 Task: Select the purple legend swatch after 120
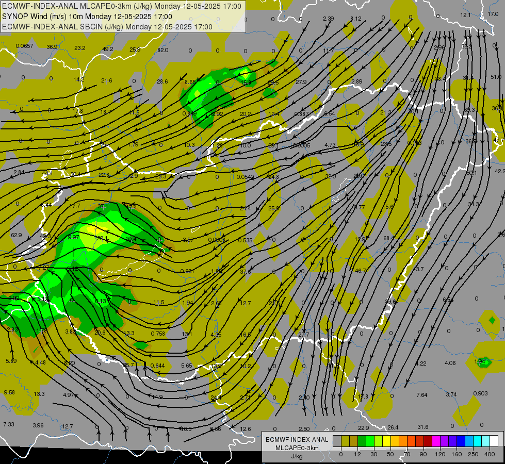445,441
